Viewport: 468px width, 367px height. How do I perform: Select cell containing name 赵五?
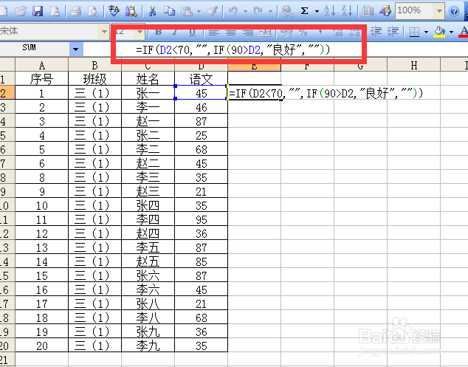[148, 261]
